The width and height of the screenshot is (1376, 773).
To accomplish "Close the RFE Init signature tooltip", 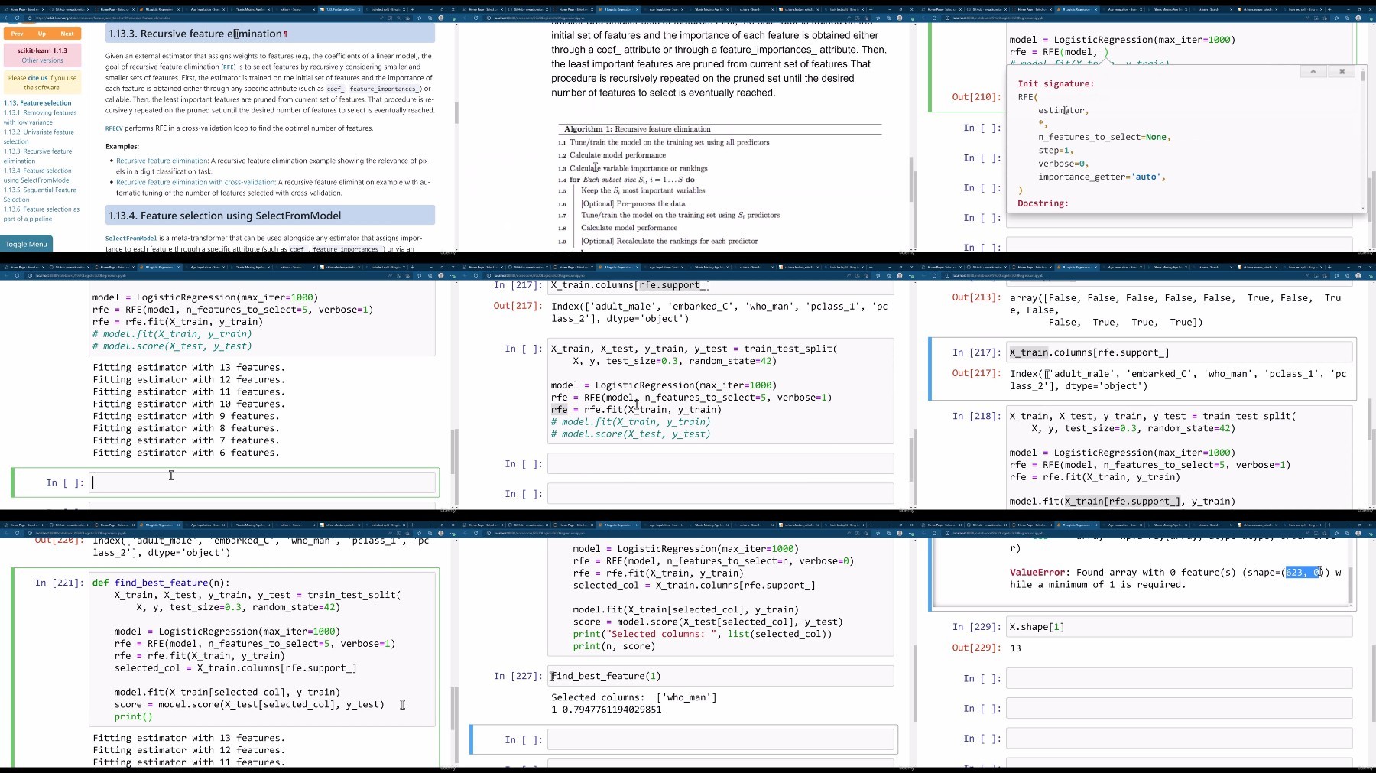I will (x=1342, y=71).
